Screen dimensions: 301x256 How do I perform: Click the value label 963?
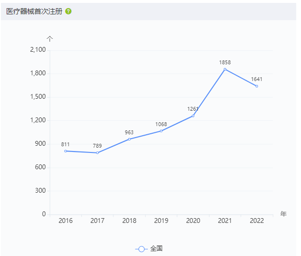pyautogui.click(x=129, y=132)
